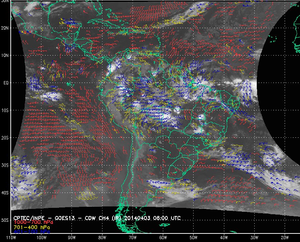Click the 20W longitude label
Screen dimensions: 300x242
click(285, 238)
